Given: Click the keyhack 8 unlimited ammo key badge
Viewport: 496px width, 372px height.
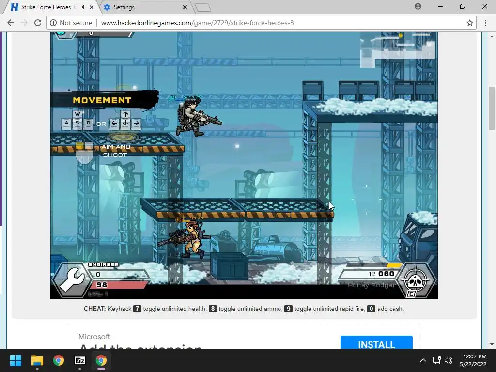Looking at the screenshot, I should point(213,309).
